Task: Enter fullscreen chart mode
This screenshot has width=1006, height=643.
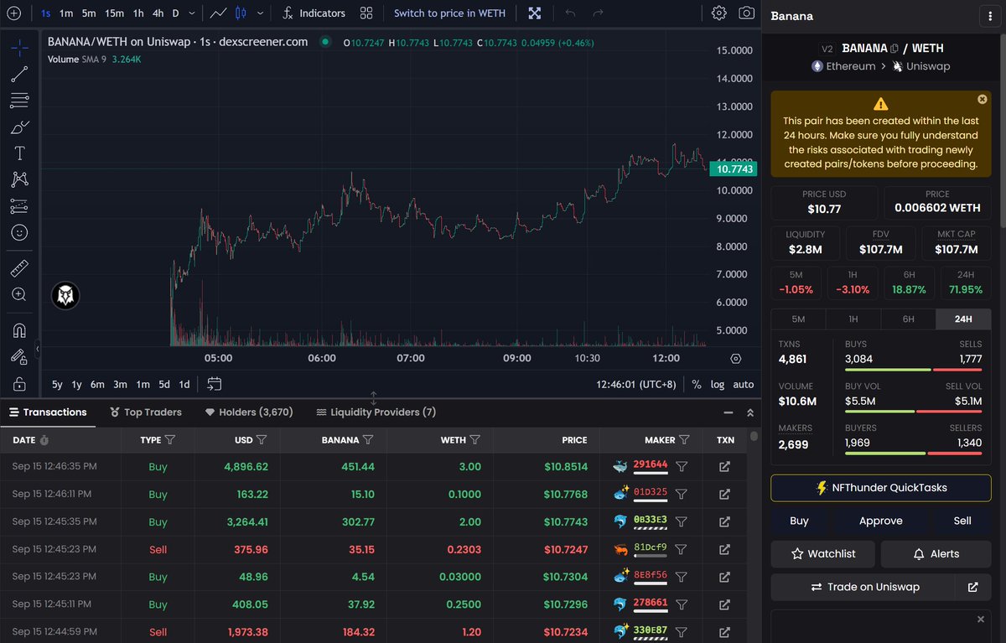Action: click(535, 13)
